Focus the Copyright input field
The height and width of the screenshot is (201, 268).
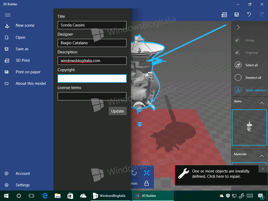click(92, 78)
